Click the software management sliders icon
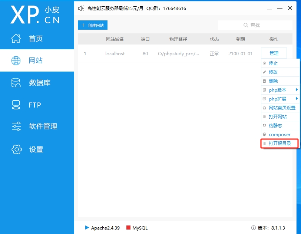 coord(17,126)
